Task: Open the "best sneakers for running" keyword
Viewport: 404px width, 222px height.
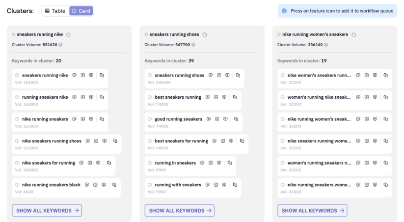Action: pos(181,141)
